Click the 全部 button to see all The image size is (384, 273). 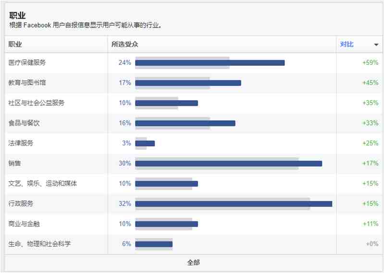click(x=194, y=262)
